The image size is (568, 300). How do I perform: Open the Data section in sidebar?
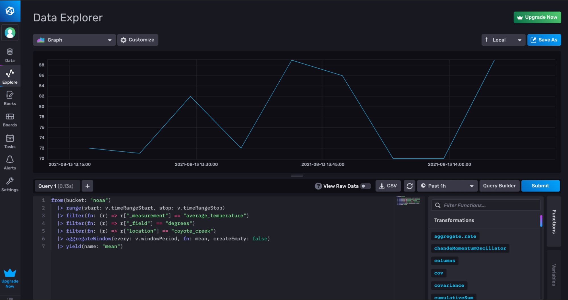point(10,56)
